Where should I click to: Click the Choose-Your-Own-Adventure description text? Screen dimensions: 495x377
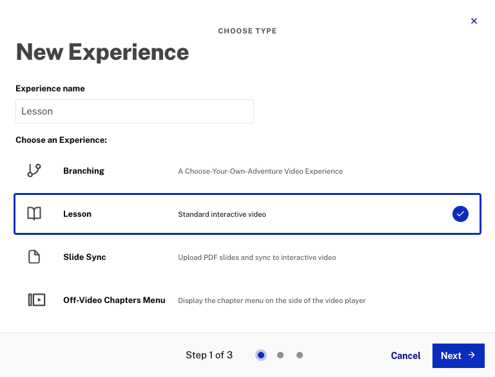pyautogui.click(x=260, y=172)
